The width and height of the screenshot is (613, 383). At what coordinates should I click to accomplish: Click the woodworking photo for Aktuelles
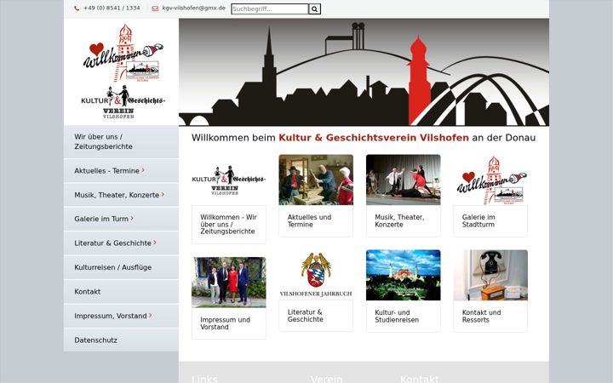pyautogui.click(x=316, y=180)
